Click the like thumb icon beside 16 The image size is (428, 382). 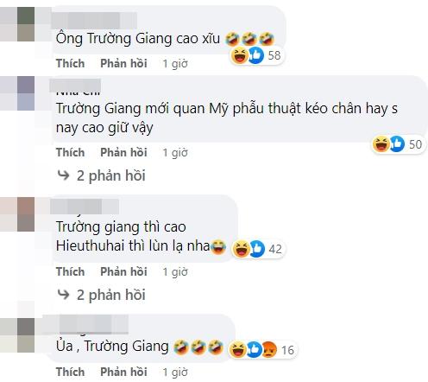tap(255, 349)
